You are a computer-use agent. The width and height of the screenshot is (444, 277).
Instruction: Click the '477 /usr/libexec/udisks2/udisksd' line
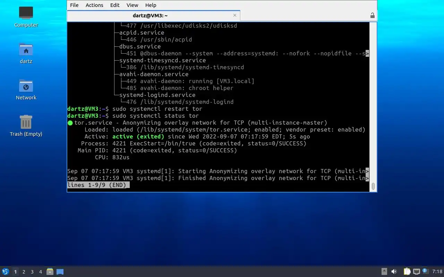click(x=182, y=26)
